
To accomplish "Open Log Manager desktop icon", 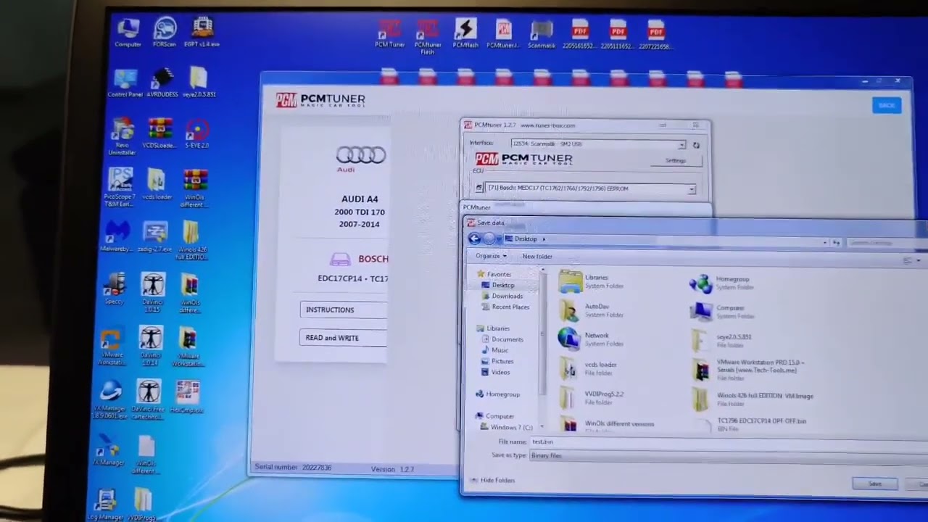I will point(105,505).
